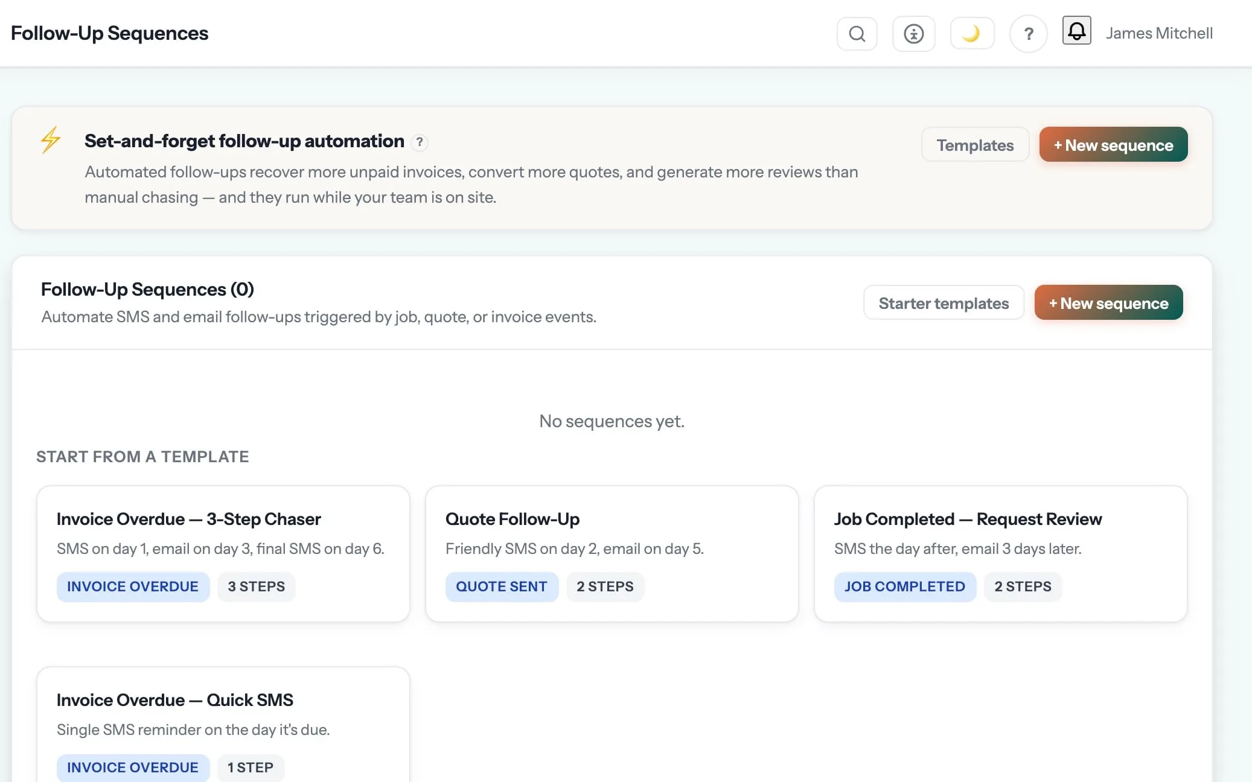Show tooltip beside Set-and-forget automation heading
Screen dimensions: 1252x782
click(420, 142)
